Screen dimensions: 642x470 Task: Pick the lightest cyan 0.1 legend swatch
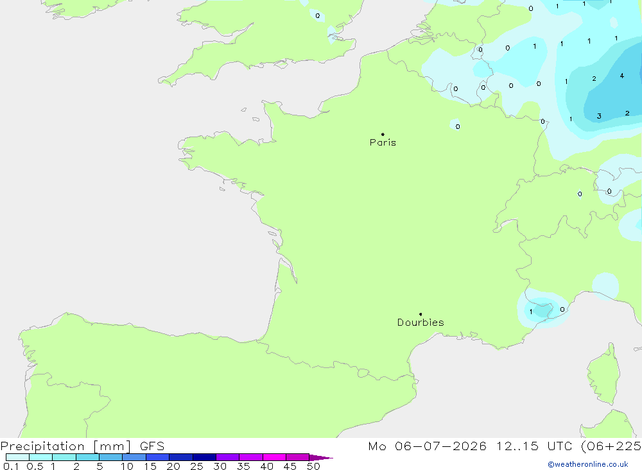click(17, 457)
